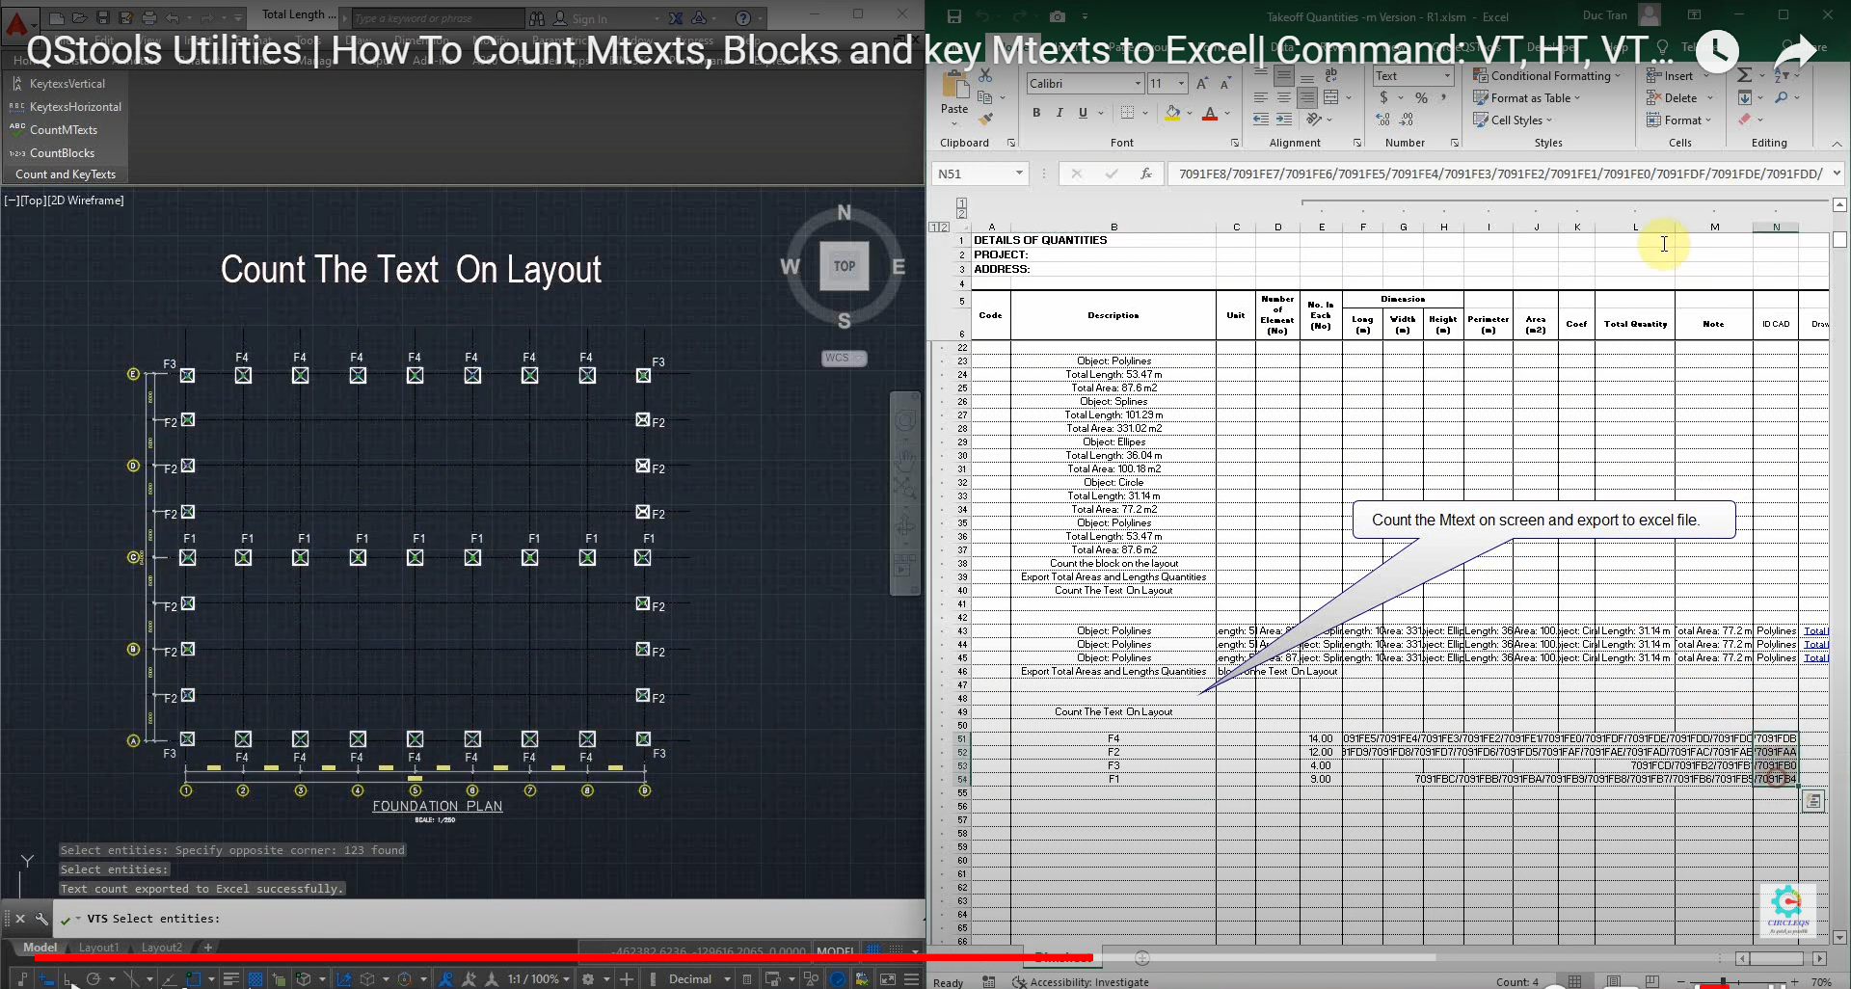The height and width of the screenshot is (989, 1851).
Task: Click the Insert Function fx button
Action: [x=1145, y=174]
